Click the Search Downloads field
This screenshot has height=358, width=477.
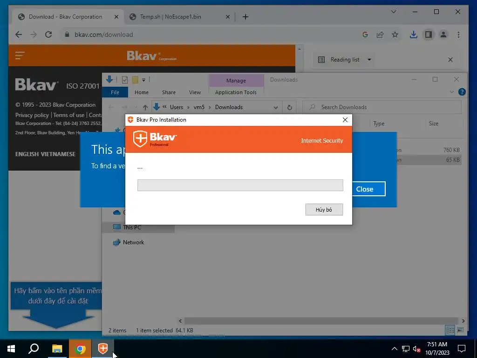coord(382,107)
